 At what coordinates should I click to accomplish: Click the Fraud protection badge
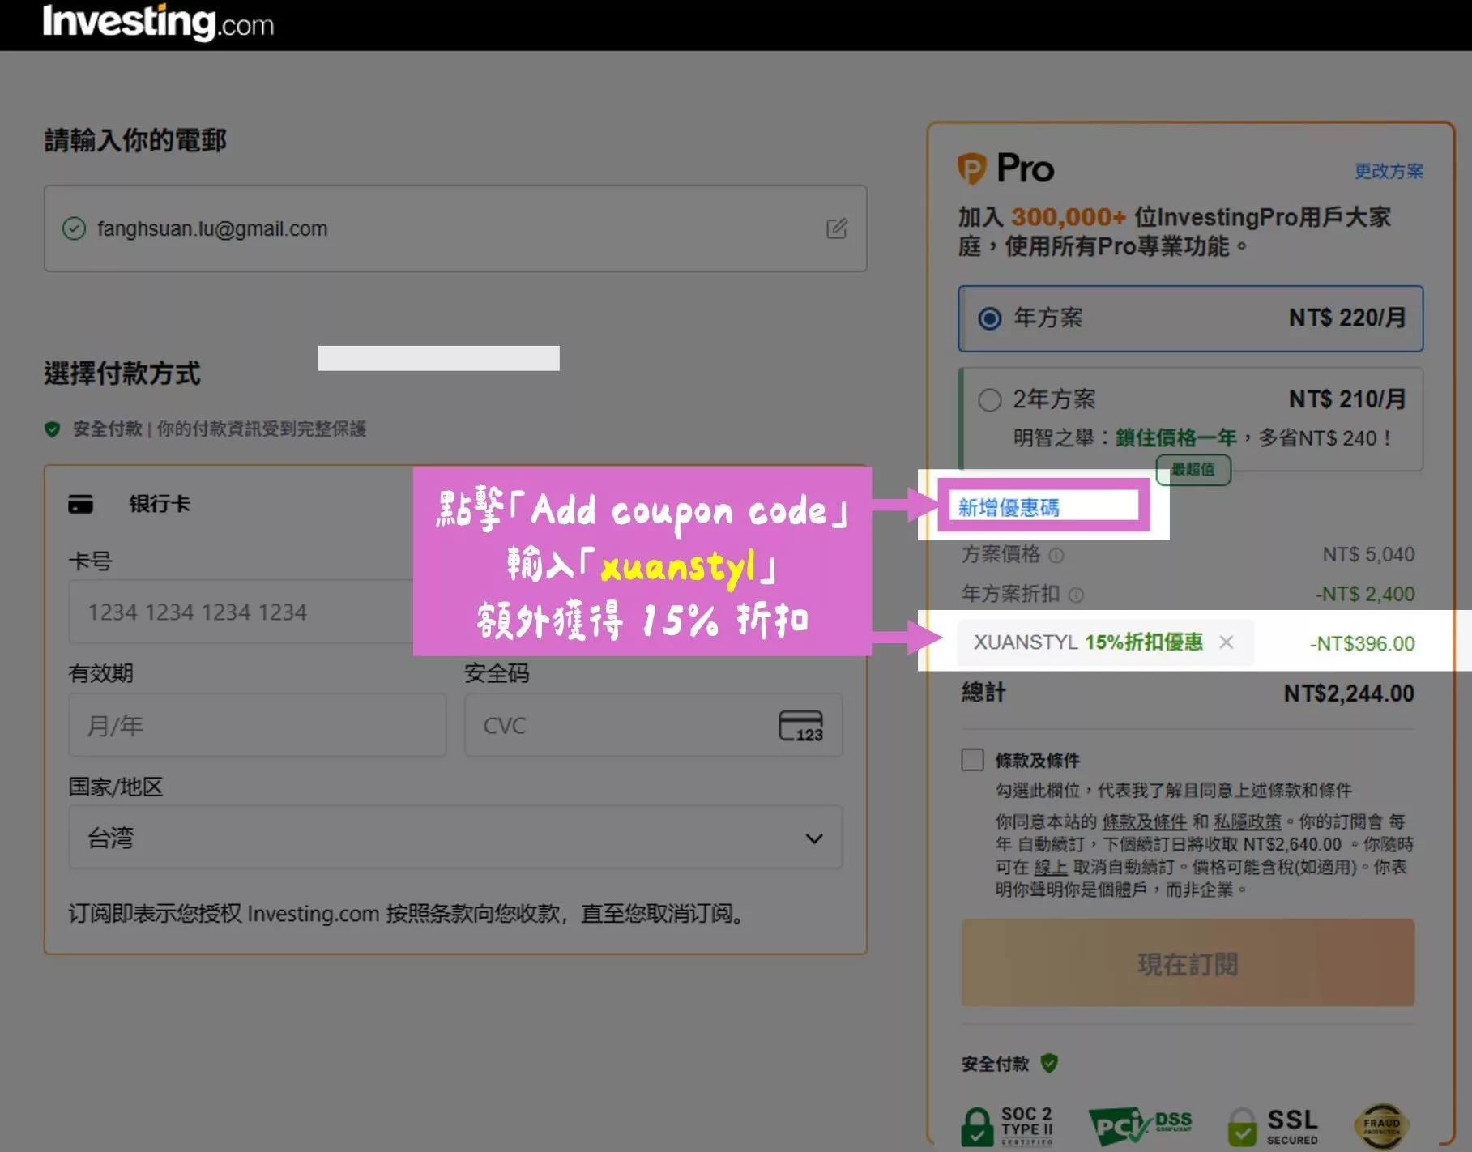click(x=1382, y=1125)
